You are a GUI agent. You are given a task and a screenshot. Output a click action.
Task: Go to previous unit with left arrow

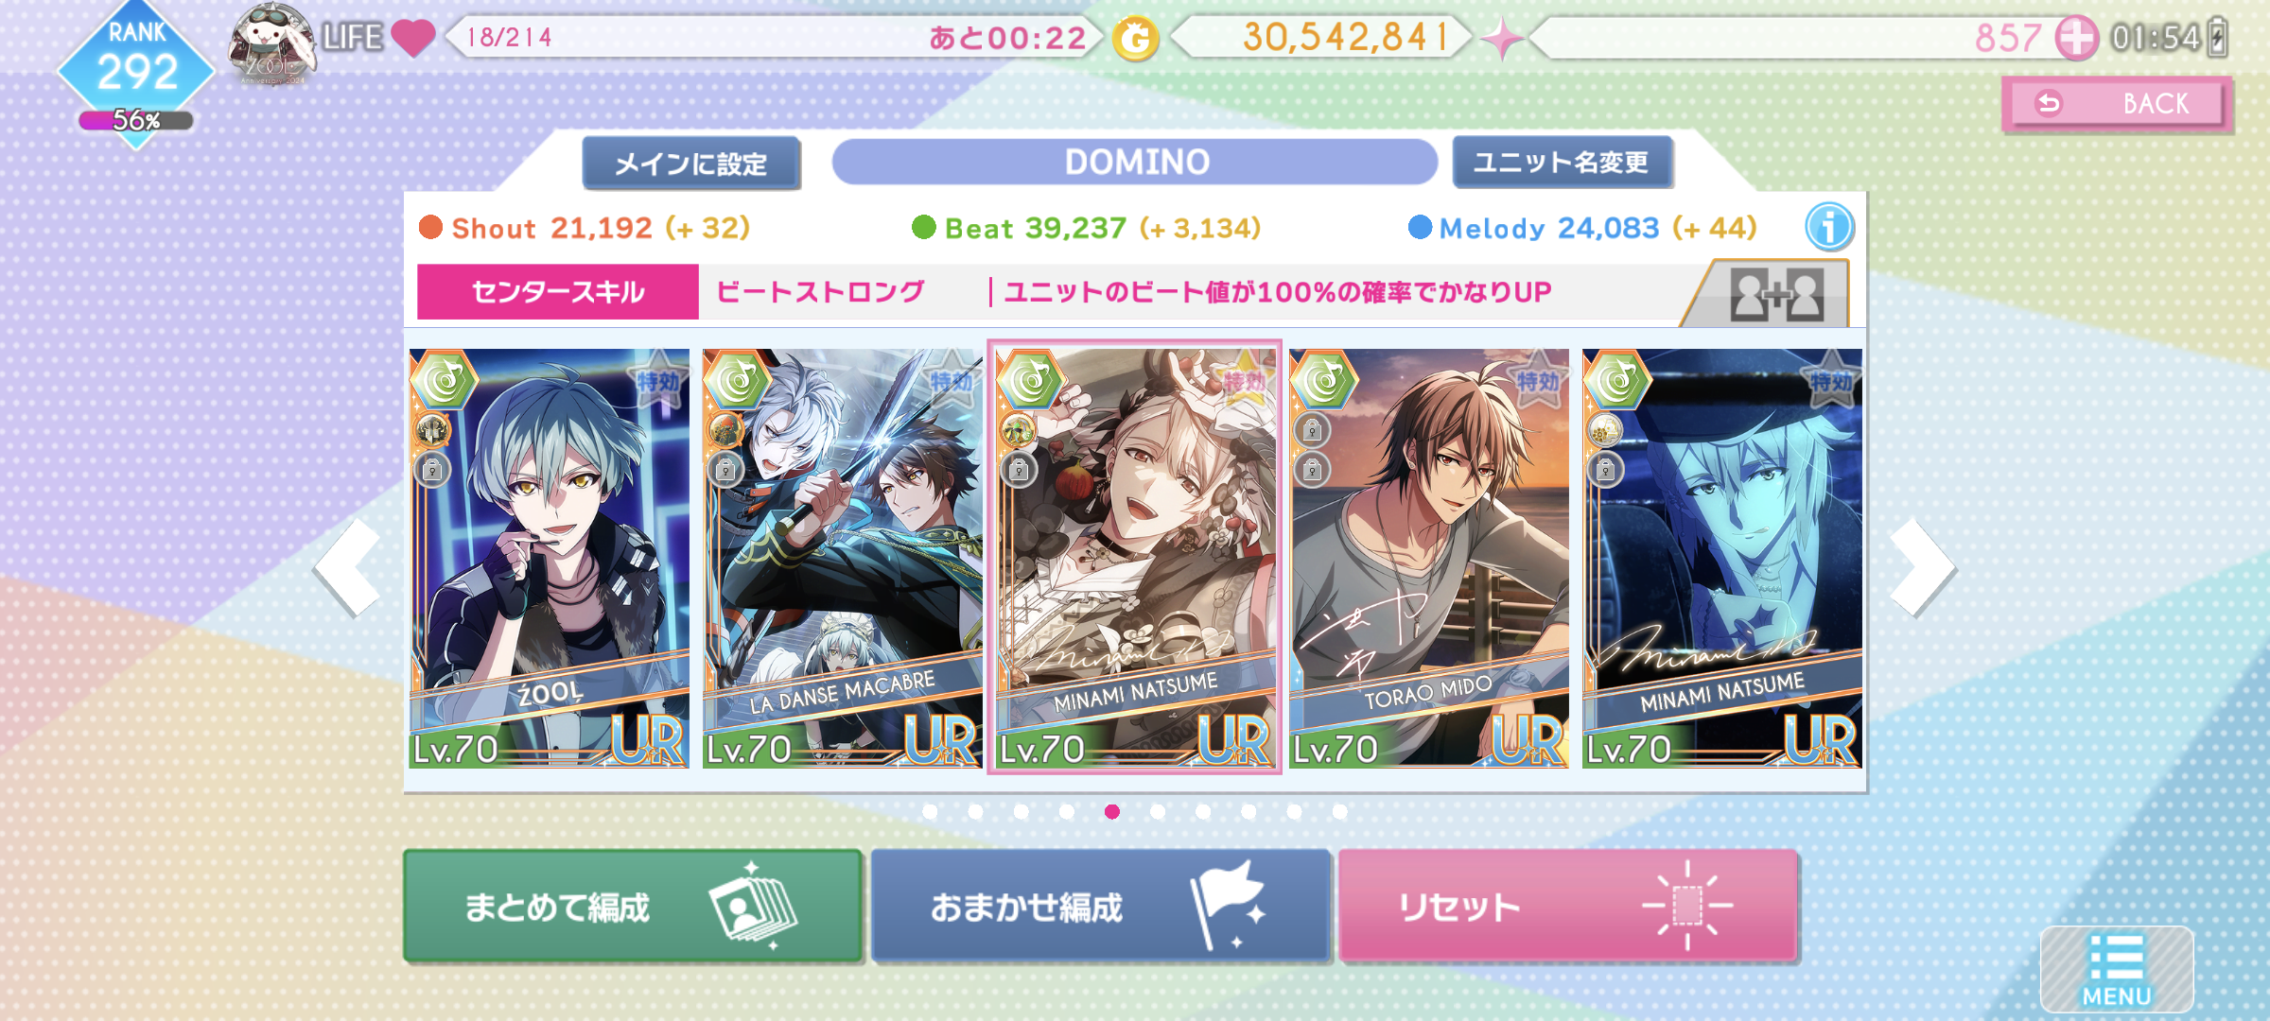[x=348, y=567]
